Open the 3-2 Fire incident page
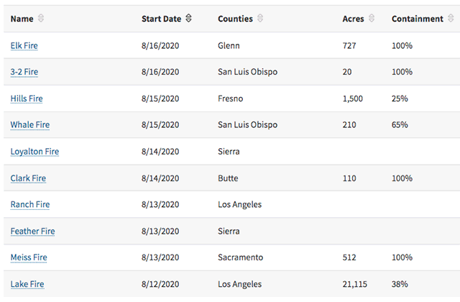Viewport: 460px width, 302px height. (x=24, y=72)
